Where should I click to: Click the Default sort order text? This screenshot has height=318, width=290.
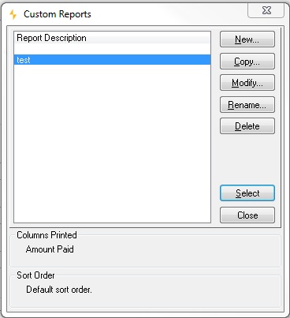tap(59, 290)
